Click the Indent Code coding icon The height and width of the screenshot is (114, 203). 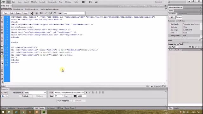pyautogui.click(x=2, y=79)
